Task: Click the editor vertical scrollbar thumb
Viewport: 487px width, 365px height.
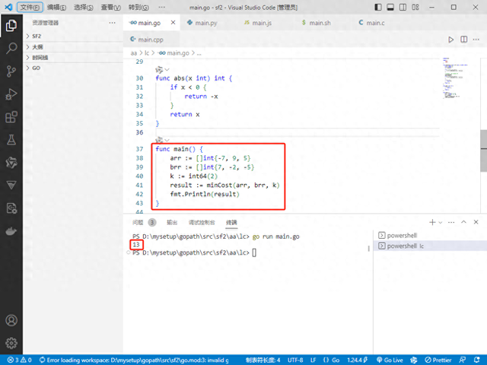Action: tap(484, 151)
